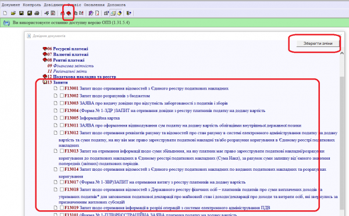
Task: Open a file with the folder icon
Action: tap(13, 13)
